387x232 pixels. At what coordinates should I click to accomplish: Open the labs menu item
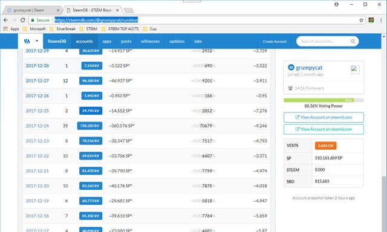pyautogui.click(x=198, y=41)
